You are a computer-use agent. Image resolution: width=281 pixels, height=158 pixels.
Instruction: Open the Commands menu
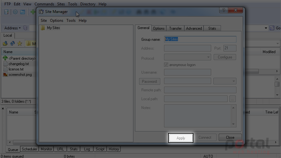click(x=44, y=4)
